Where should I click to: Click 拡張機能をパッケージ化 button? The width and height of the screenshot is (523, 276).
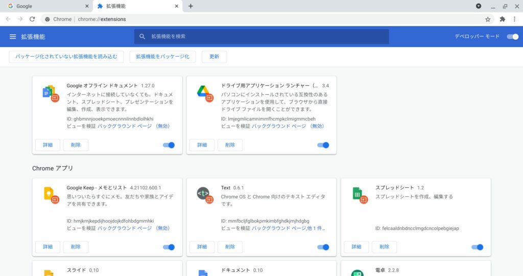162,57
